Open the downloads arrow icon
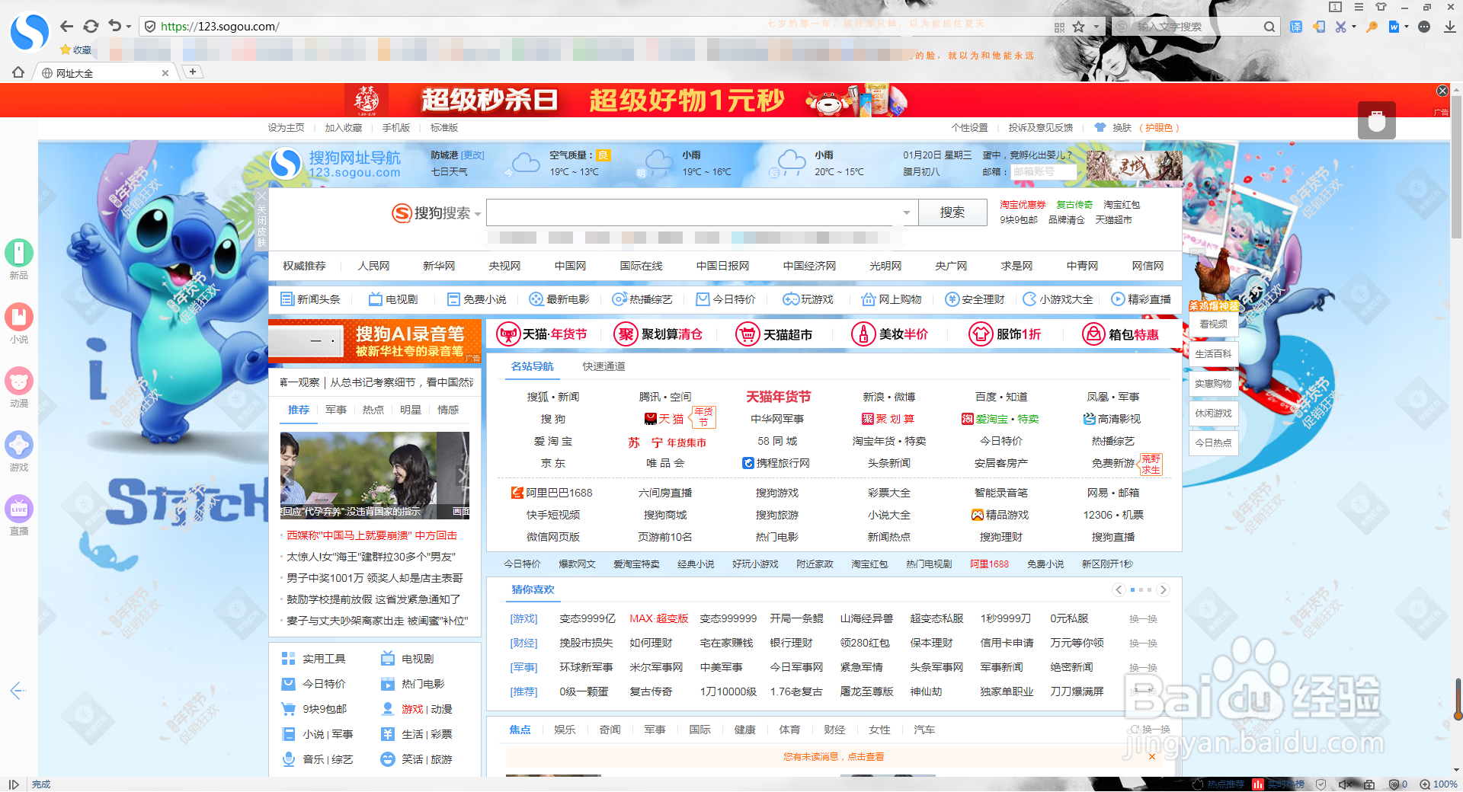Screen dimensions: 1463x792 point(1449,27)
